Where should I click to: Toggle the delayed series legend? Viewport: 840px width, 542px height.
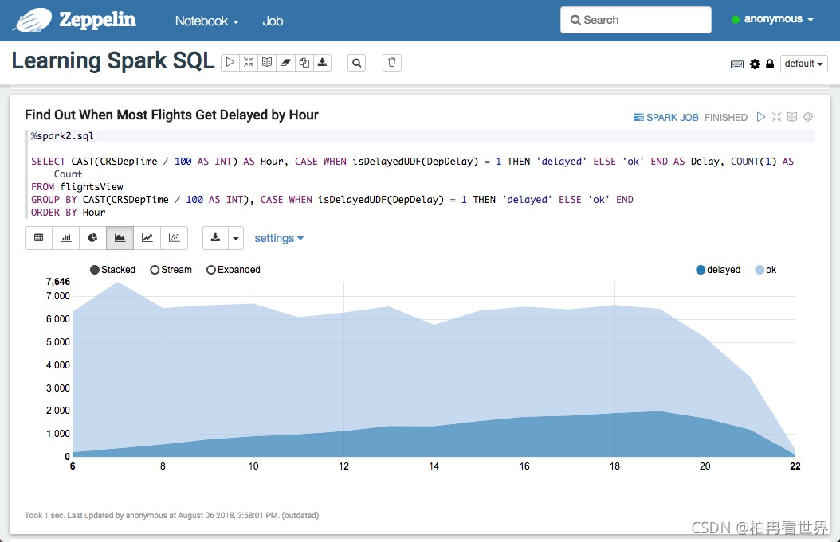click(718, 270)
